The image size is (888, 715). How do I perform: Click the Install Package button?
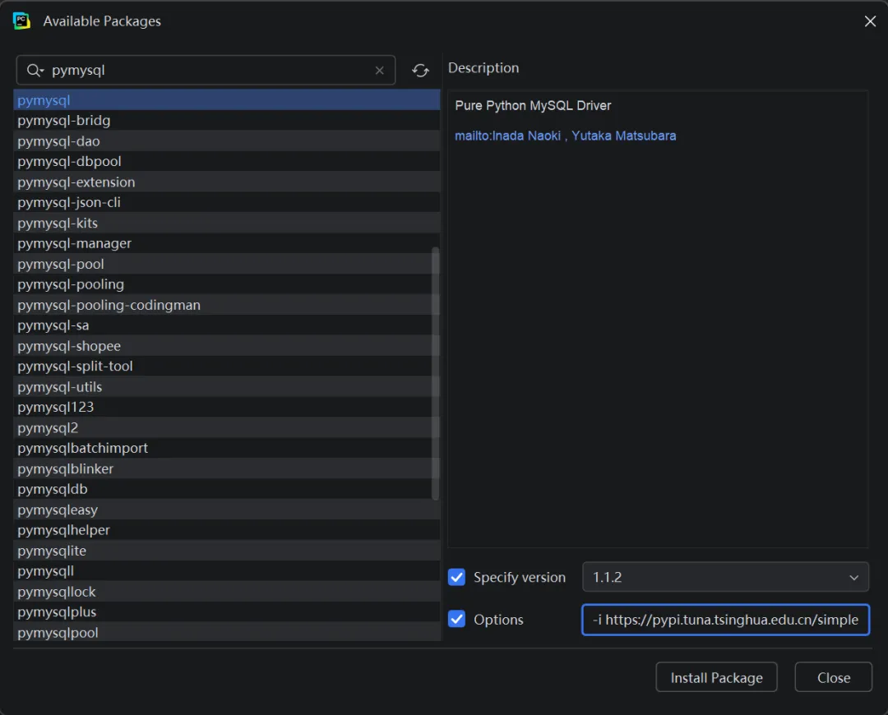[x=716, y=677]
